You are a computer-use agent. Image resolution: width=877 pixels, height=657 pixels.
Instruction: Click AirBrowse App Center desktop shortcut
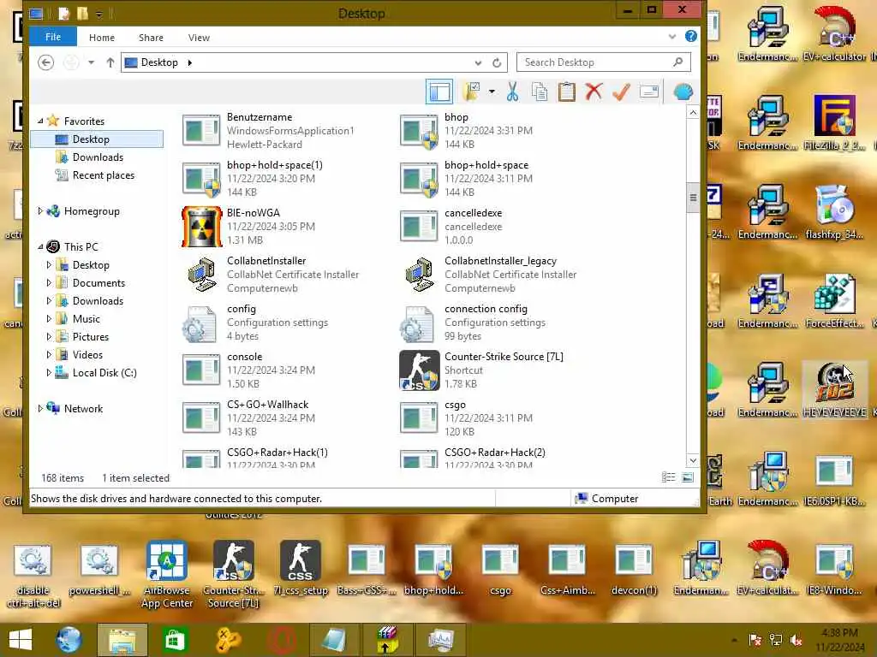pyautogui.click(x=167, y=574)
